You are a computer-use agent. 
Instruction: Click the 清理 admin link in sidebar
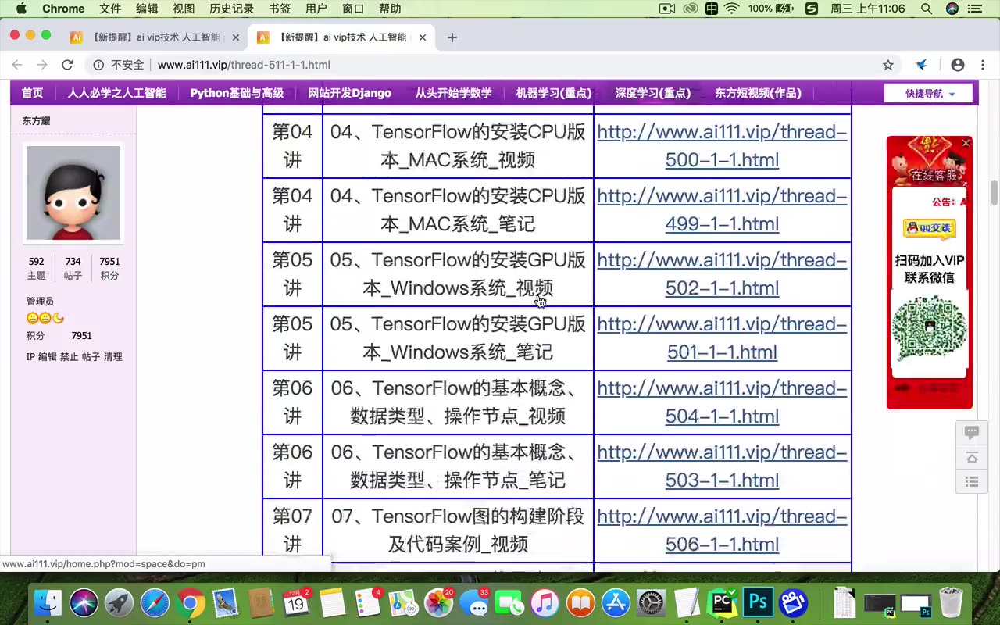tap(113, 357)
